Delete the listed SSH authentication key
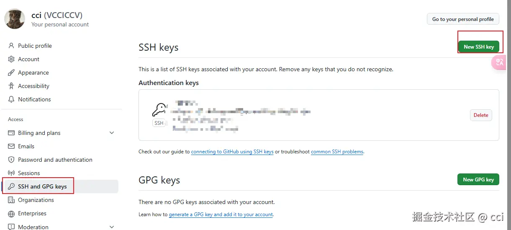Image resolution: width=511 pixels, height=230 pixels. 481,115
